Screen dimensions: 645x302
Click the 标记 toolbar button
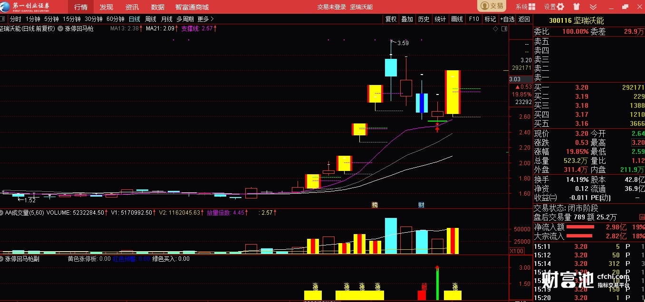490,19
